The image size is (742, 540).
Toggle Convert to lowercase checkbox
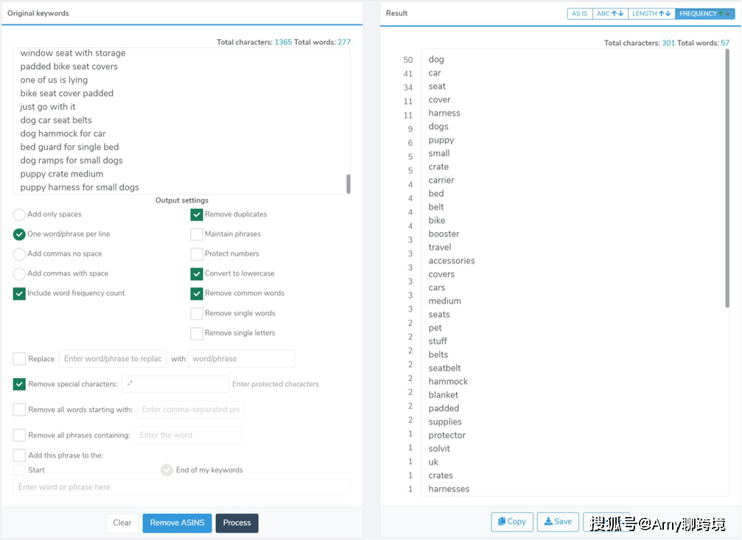[x=197, y=273]
